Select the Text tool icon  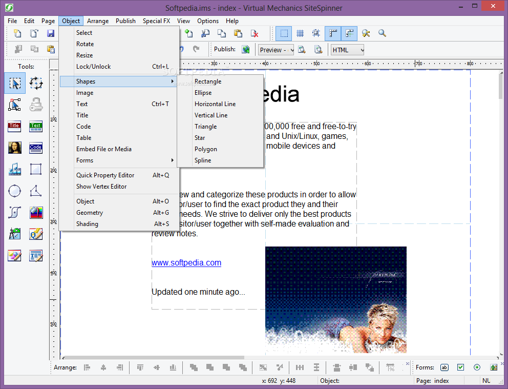pos(36,127)
